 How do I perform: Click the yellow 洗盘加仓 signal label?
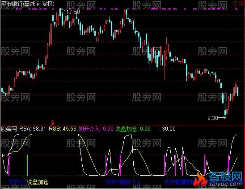[38, 182]
